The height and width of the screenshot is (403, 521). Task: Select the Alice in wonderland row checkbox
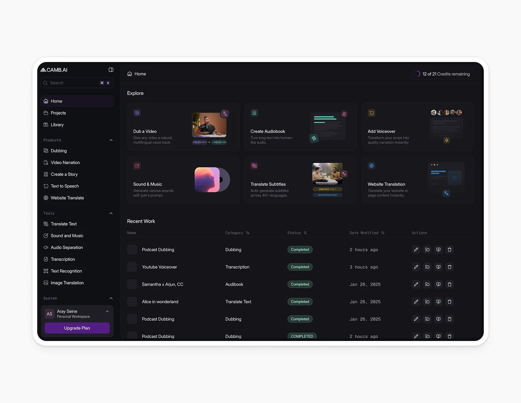point(132,301)
